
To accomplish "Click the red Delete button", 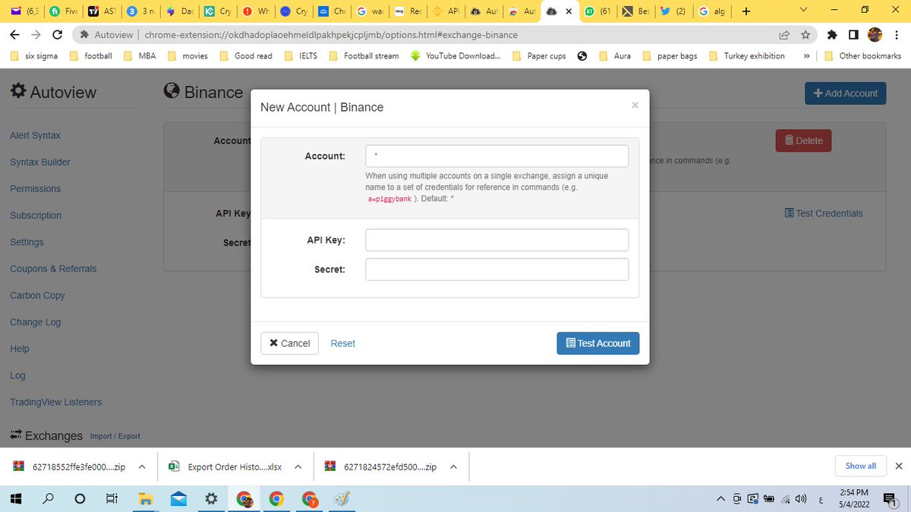I will [803, 140].
